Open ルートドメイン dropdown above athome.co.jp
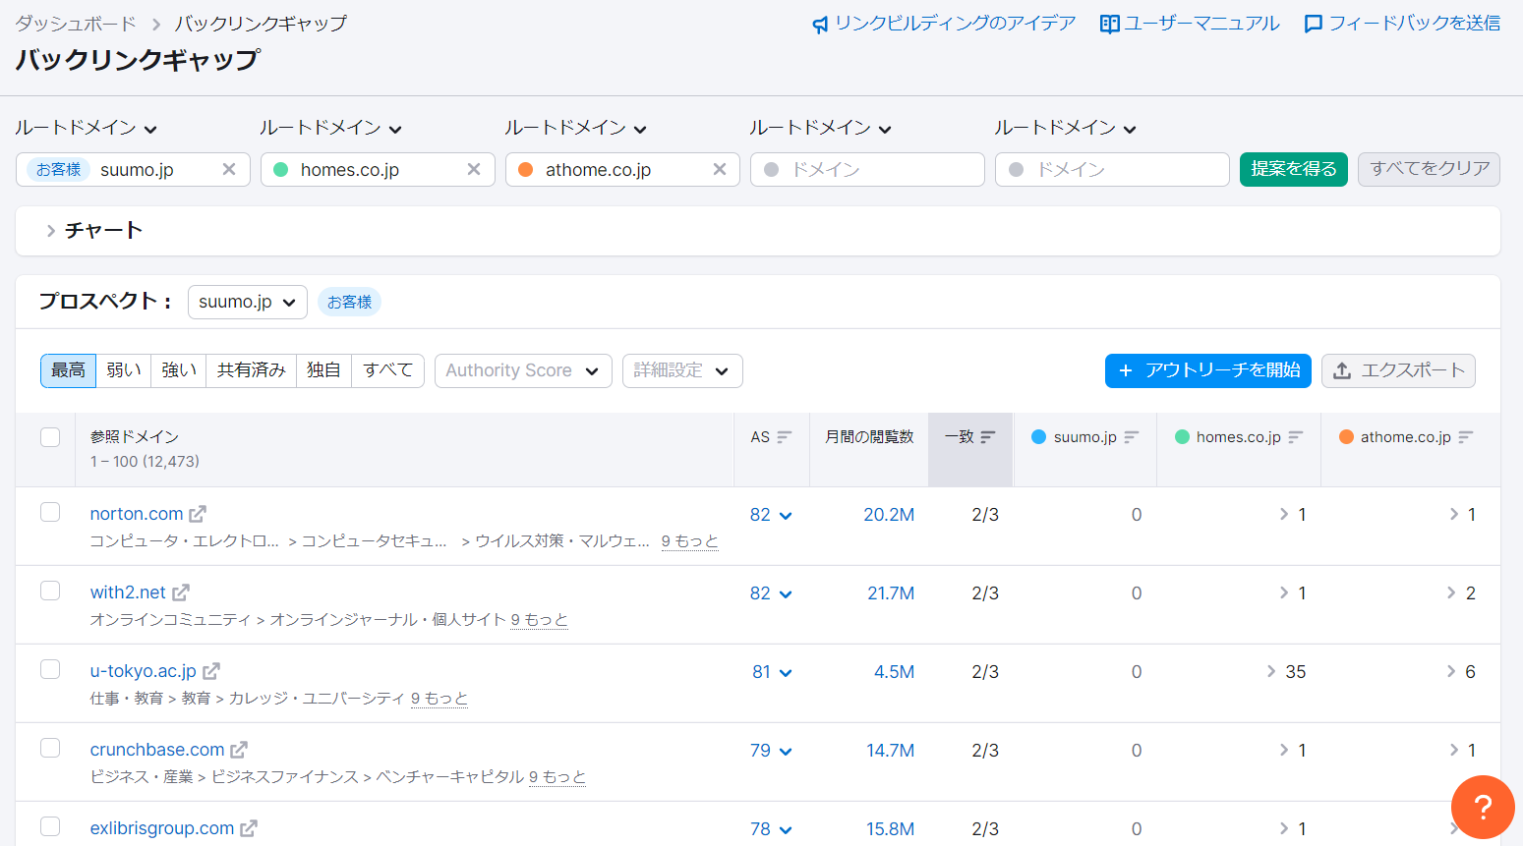This screenshot has height=846, width=1523. point(575,128)
